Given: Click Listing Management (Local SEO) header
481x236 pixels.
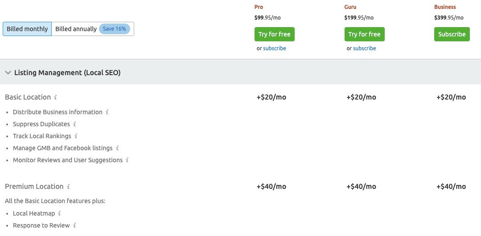Looking at the screenshot, I should click(67, 73).
